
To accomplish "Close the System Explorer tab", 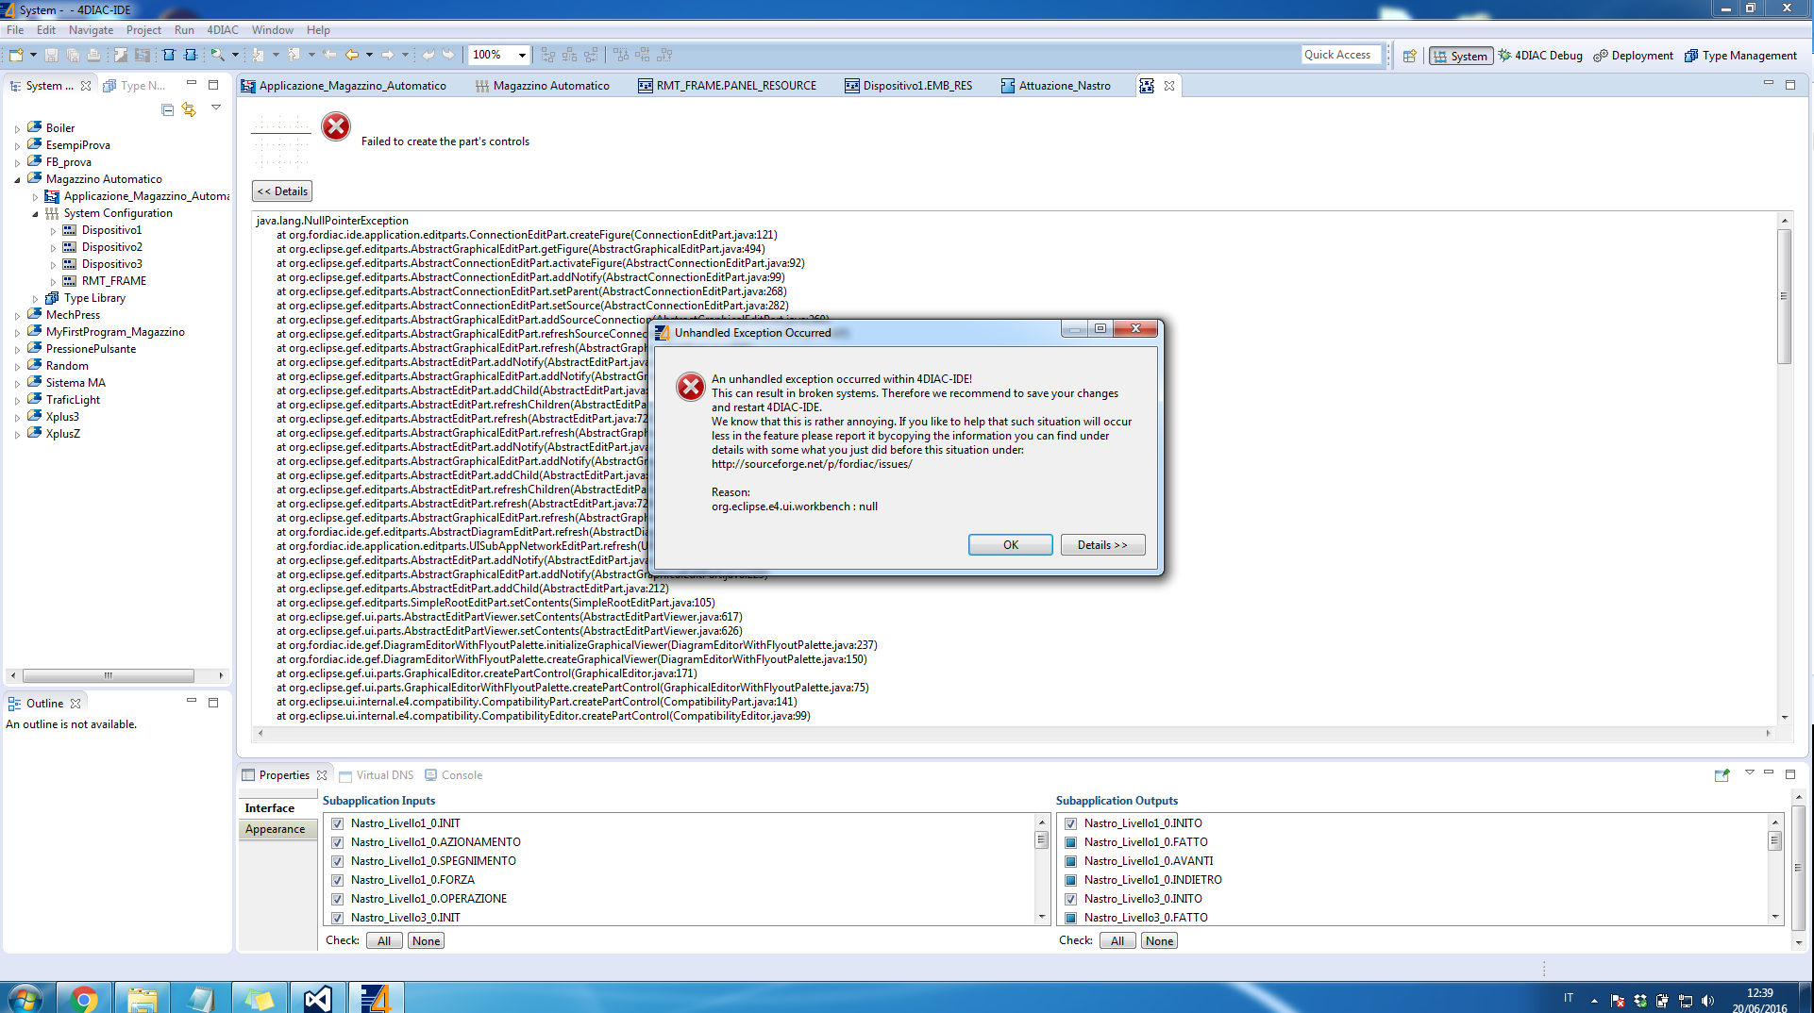I will (x=86, y=86).
